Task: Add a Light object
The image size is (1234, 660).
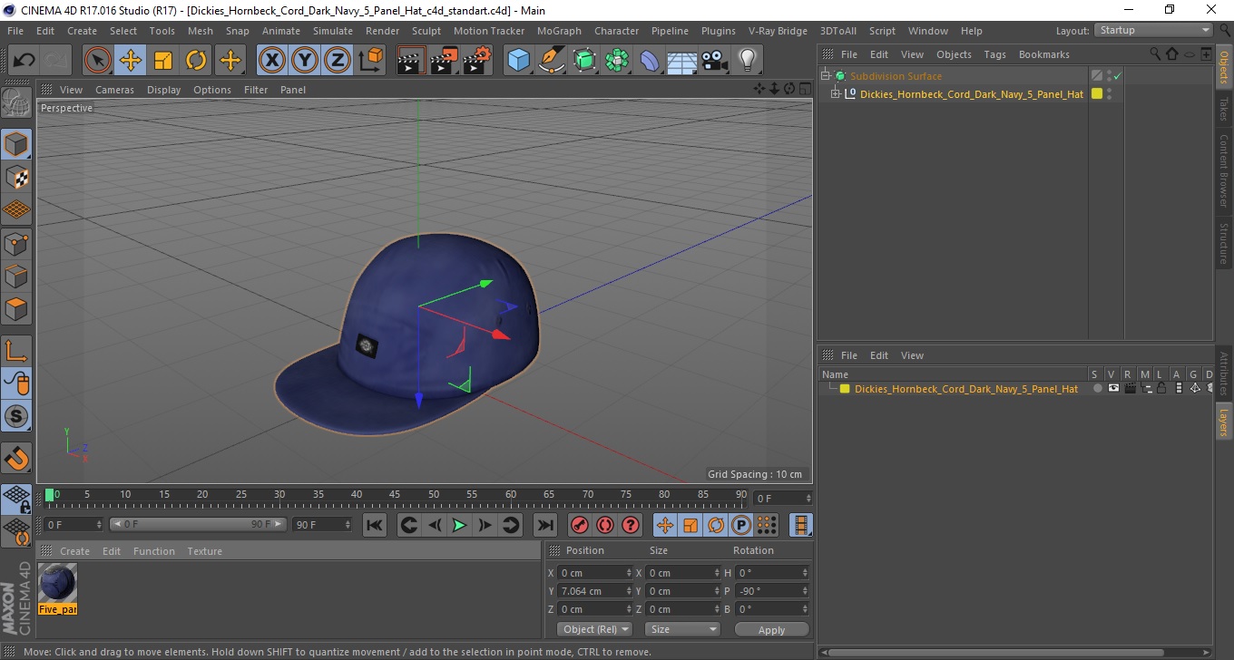Action: (748, 61)
